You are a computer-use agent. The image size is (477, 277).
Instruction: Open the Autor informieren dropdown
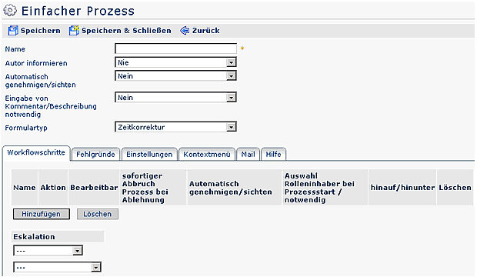175,62
